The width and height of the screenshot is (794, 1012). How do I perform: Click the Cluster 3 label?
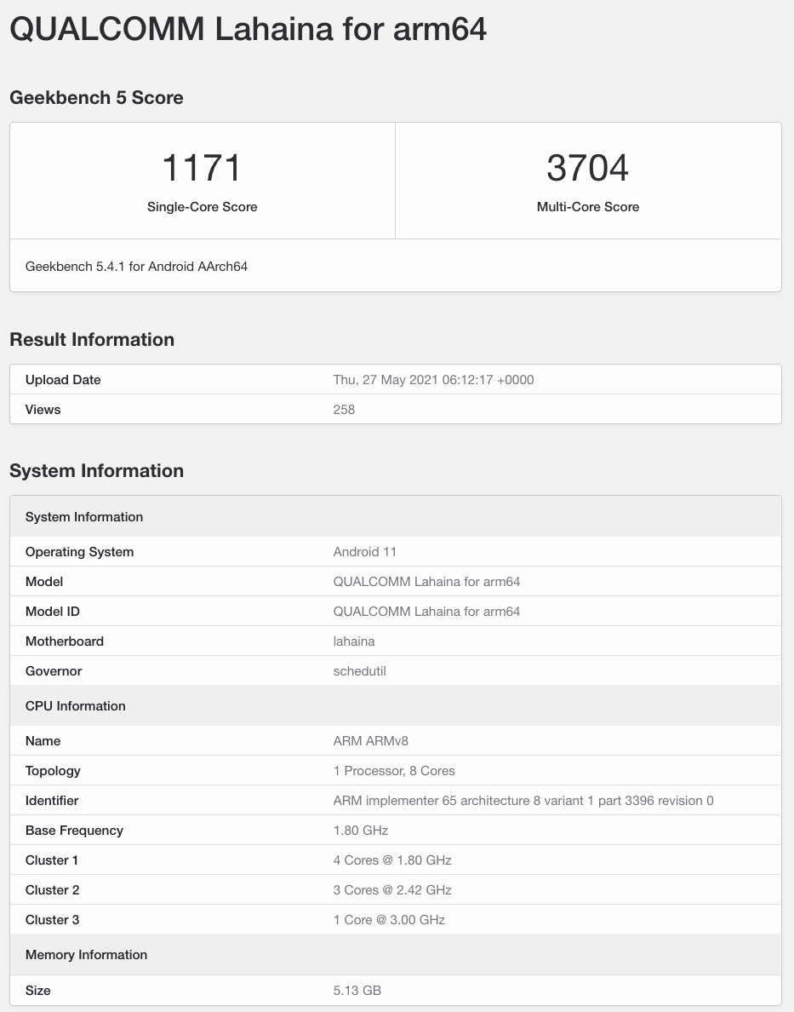(x=52, y=919)
